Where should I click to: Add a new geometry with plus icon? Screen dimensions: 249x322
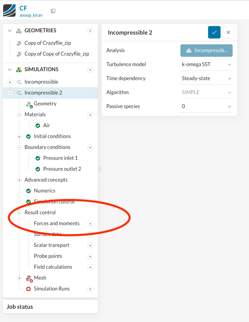tap(90, 31)
